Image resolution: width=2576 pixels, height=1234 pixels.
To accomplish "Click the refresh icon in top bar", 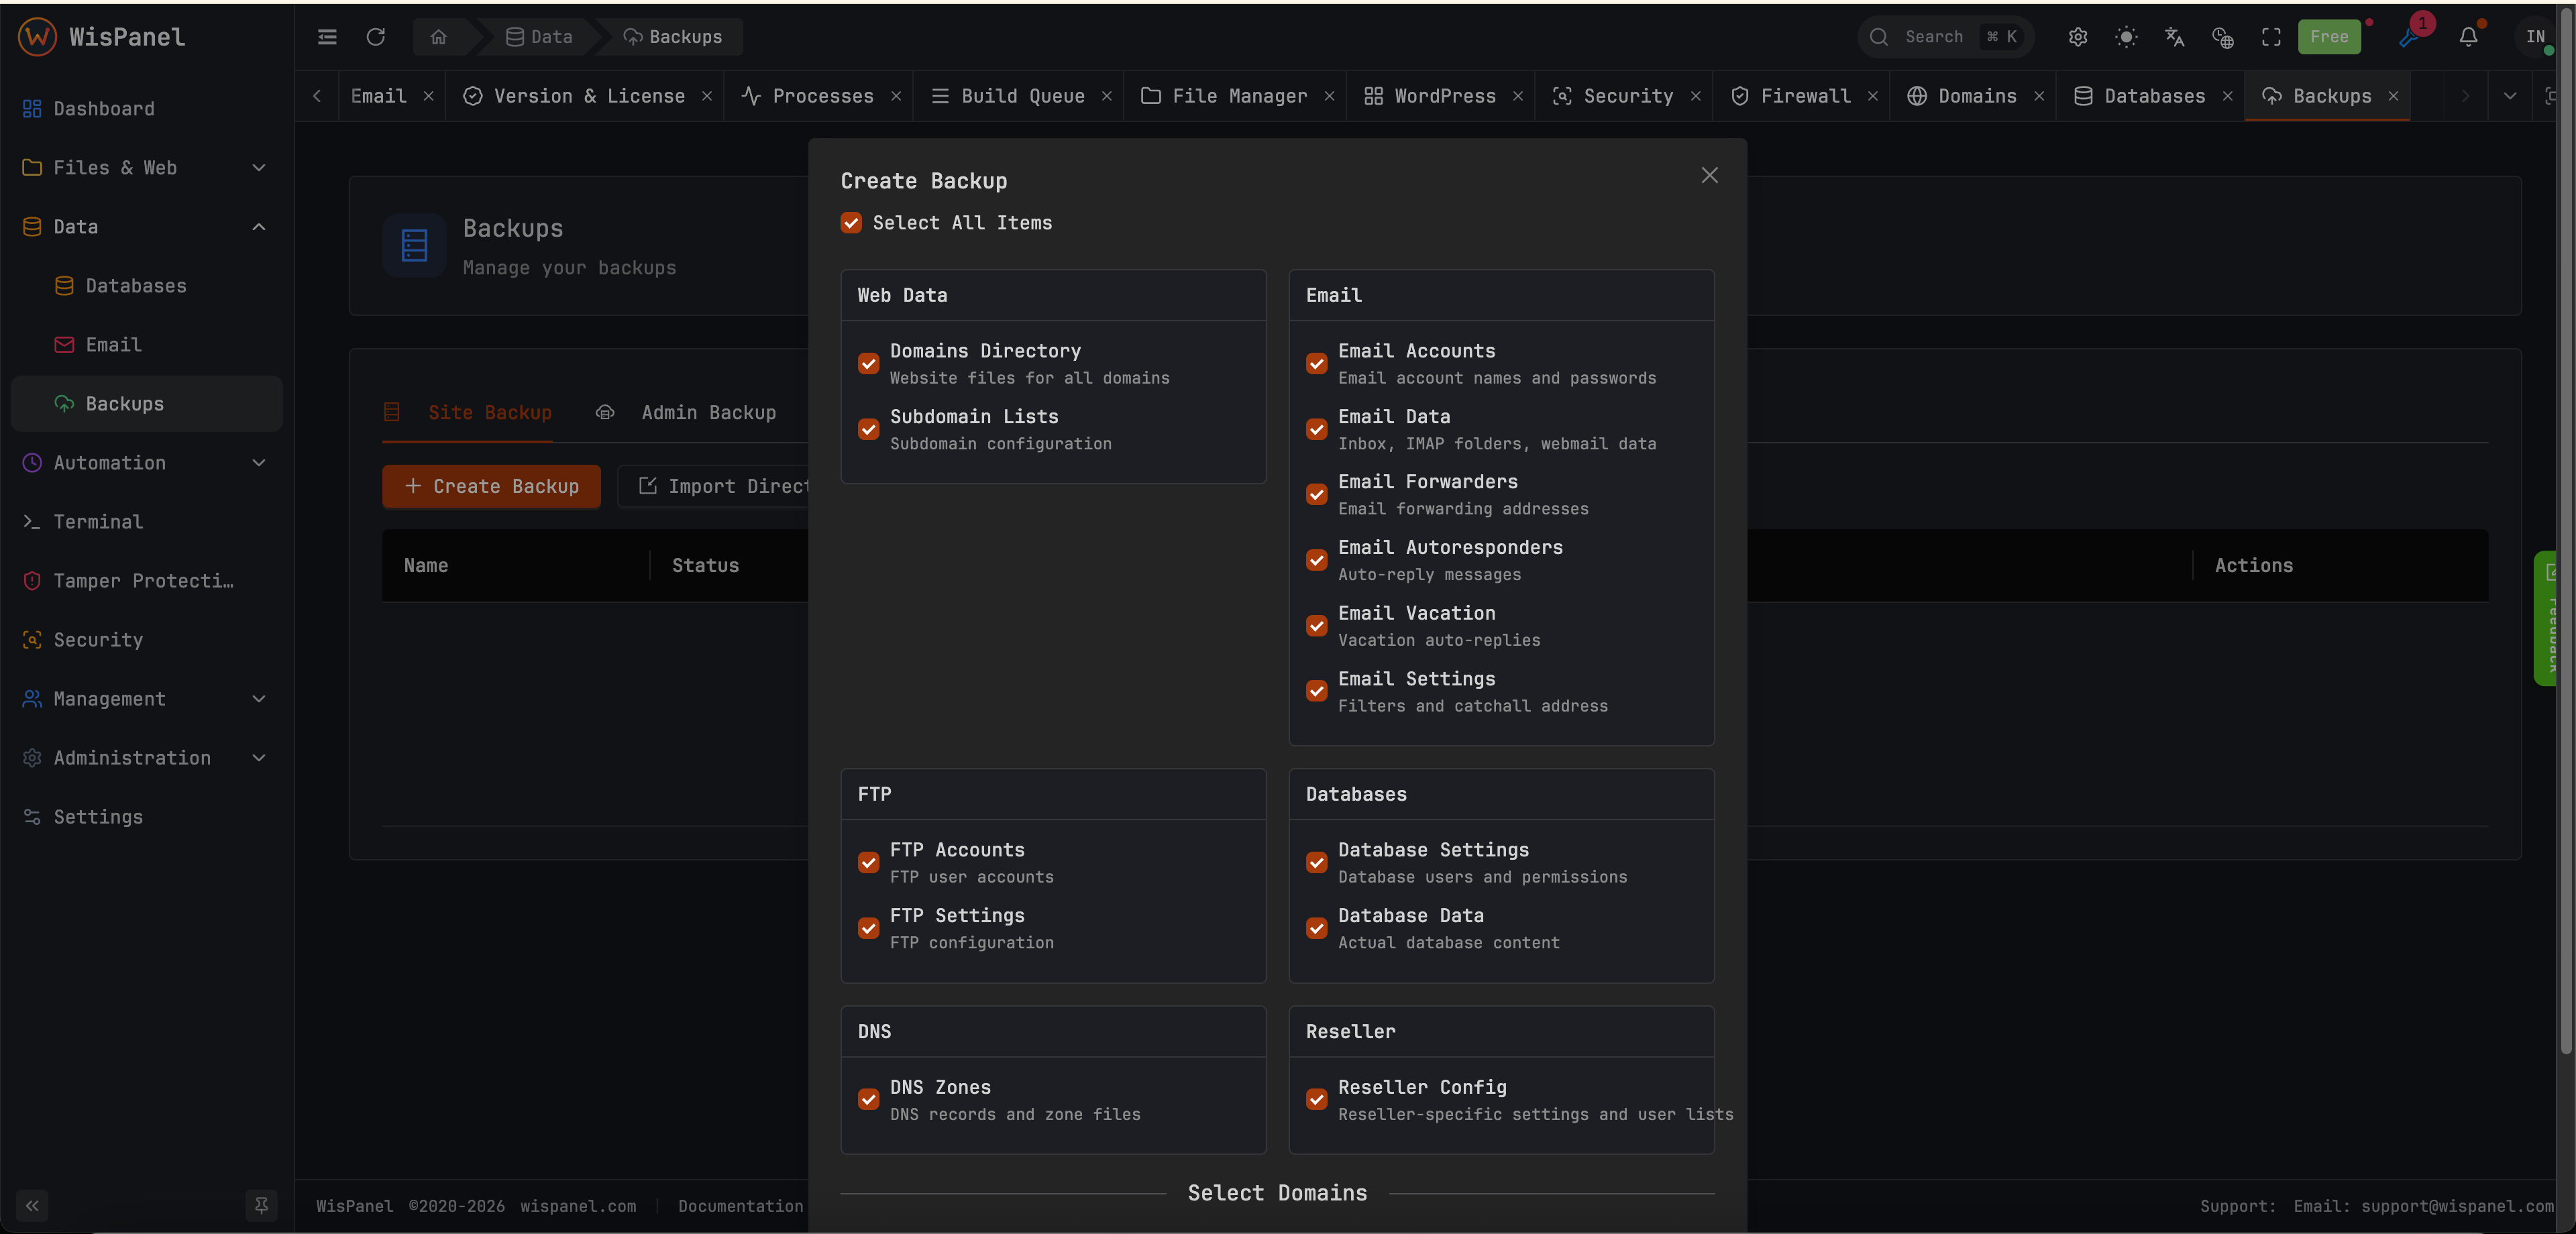I will pyautogui.click(x=376, y=37).
